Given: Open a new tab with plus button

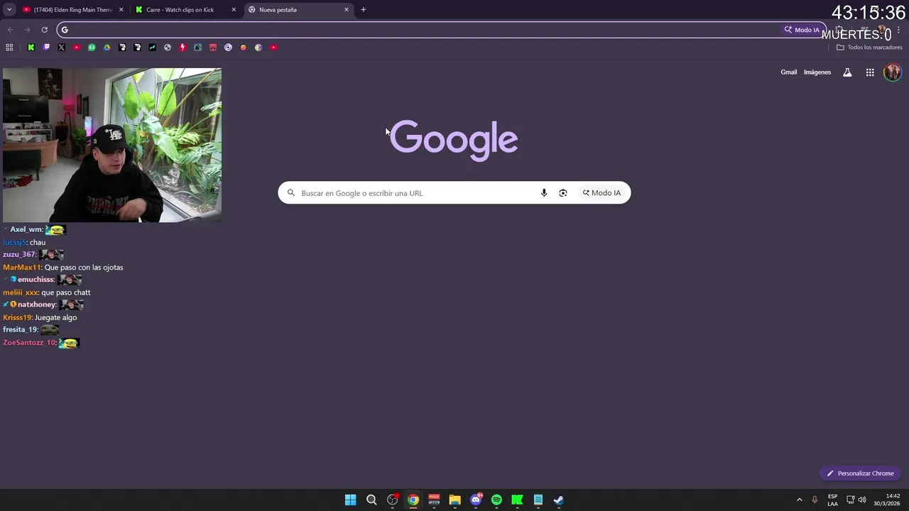Looking at the screenshot, I should [364, 10].
